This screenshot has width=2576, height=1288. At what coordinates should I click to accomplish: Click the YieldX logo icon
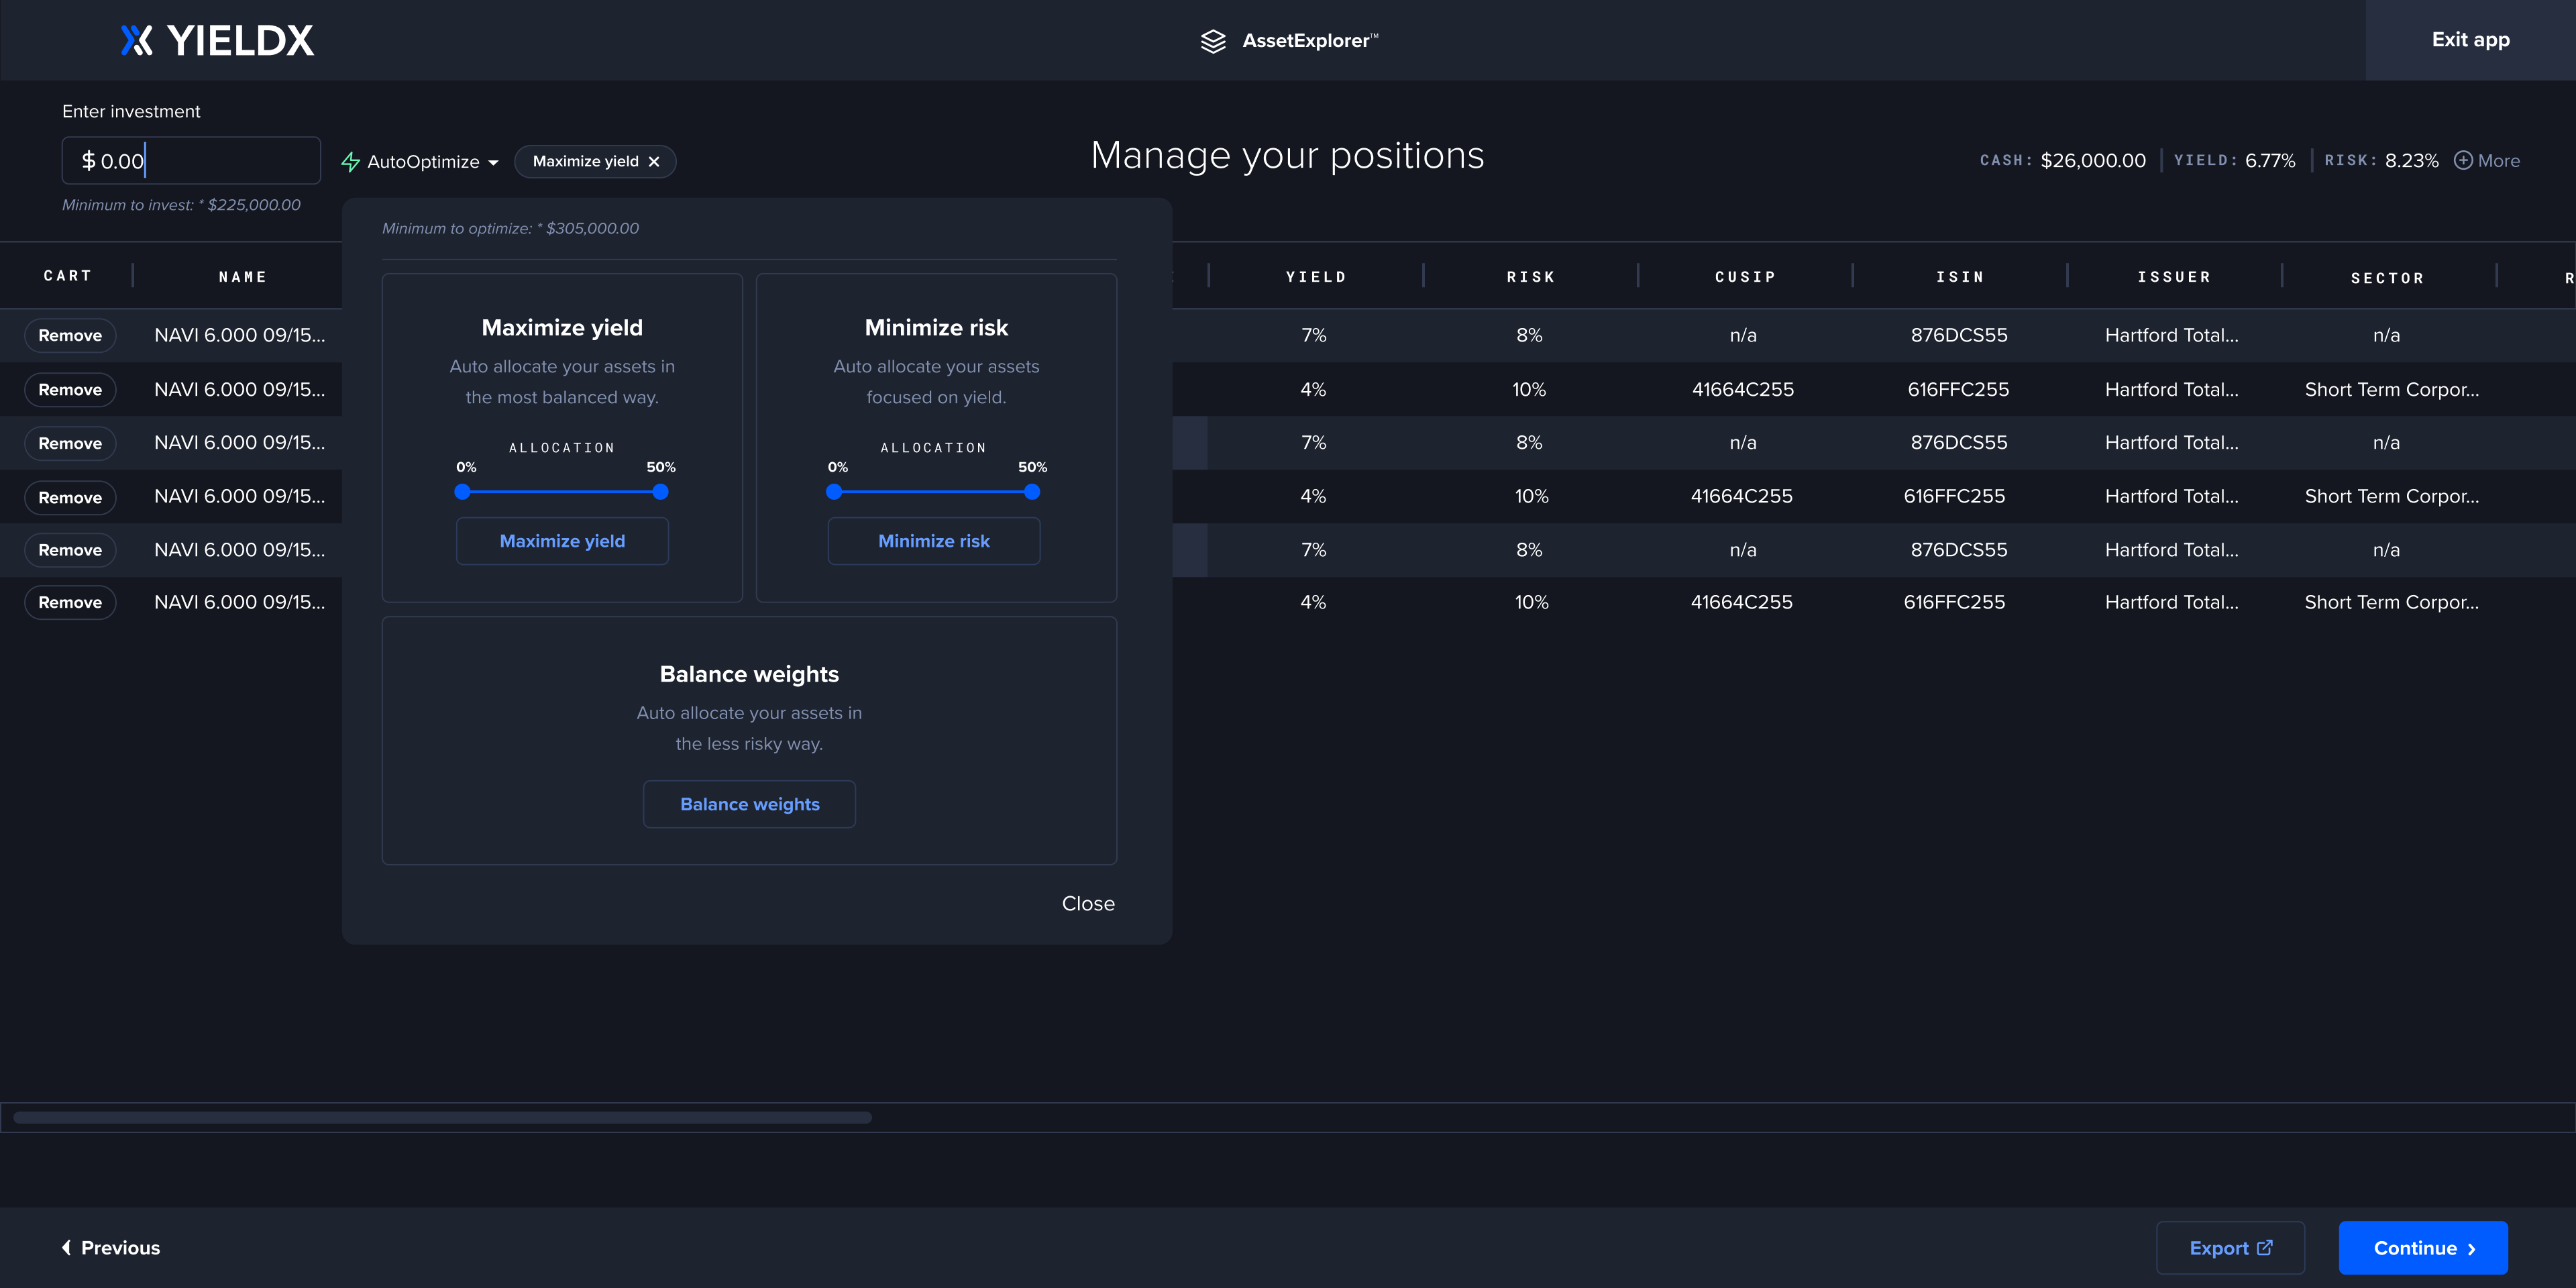coord(137,40)
